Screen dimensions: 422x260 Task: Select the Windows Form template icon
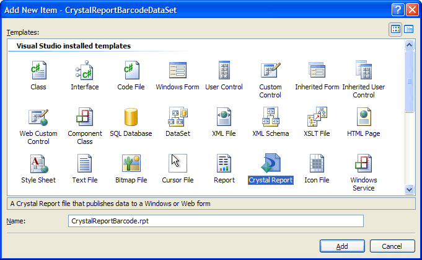point(178,70)
